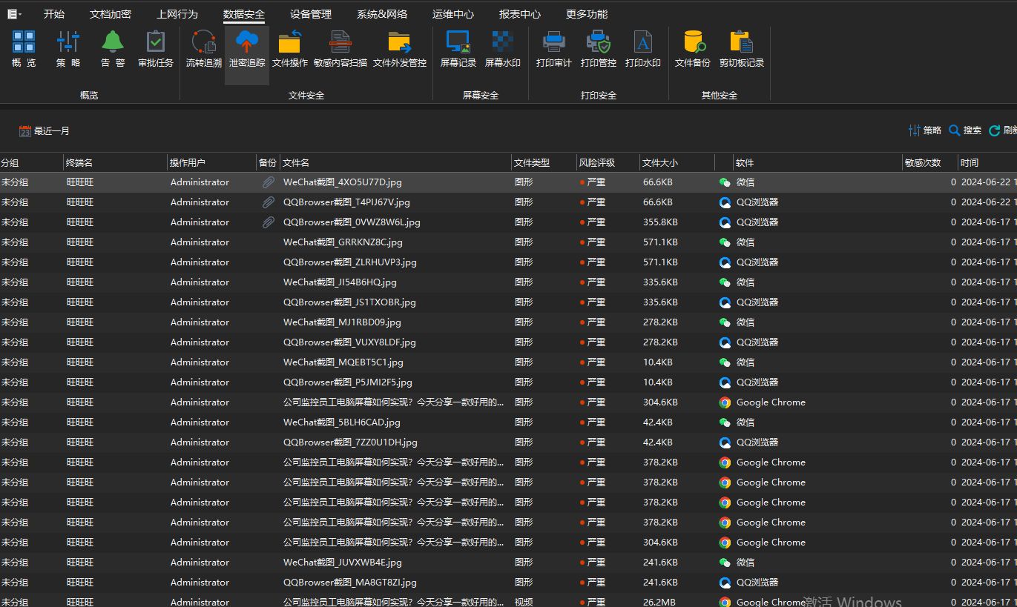
Task: Select file WeChat截图_JI54B6HQ.jpg
Action: (x=340, y=282)
